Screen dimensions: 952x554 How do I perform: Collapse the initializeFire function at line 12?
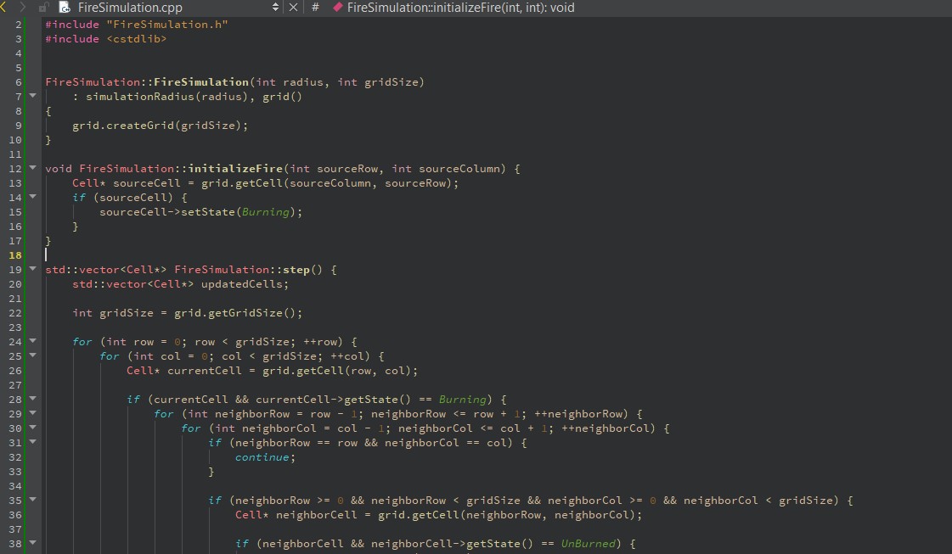point(32,168)
